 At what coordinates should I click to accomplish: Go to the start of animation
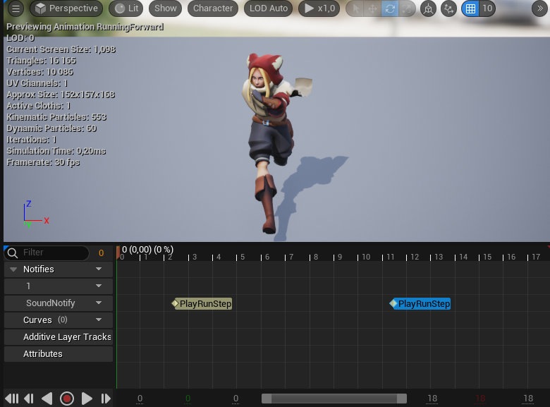click(x=11, y=399)
